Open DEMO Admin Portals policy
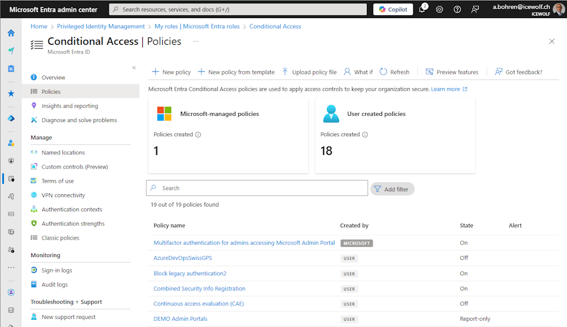This screenshot has height=327, width=567. [x=180, y=318]
